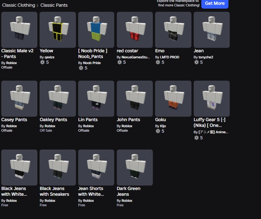
Task: Click the Robux icon under Jean
Action: pyautogui.click(x=197, y=62)
